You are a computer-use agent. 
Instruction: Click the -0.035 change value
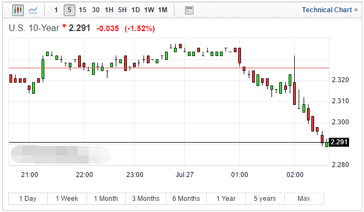107,29
